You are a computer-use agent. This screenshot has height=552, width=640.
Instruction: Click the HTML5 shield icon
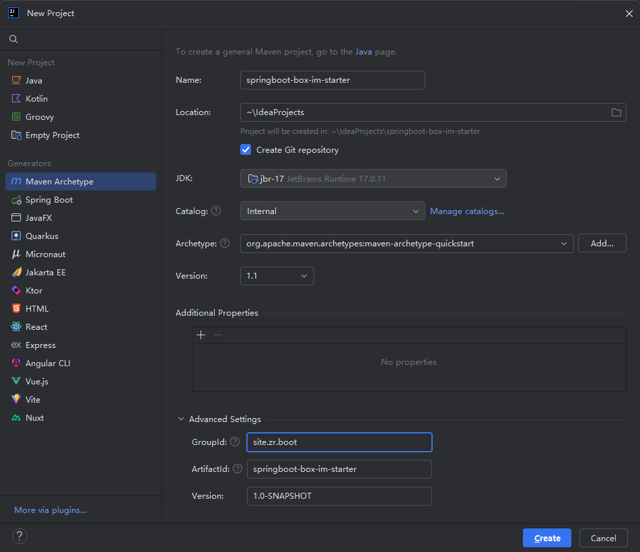[x=16, y=309]
